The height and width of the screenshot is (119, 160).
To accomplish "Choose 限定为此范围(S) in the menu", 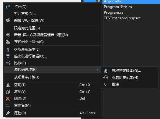I will [53, 28].
